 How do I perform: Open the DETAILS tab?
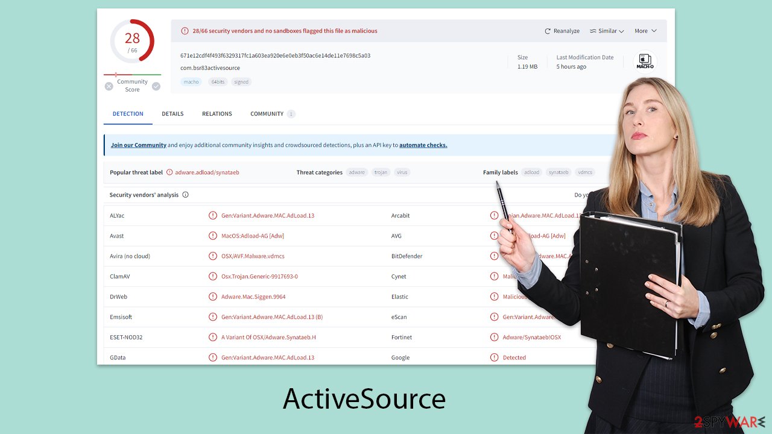pyautogui.click(x=172, y=114)
